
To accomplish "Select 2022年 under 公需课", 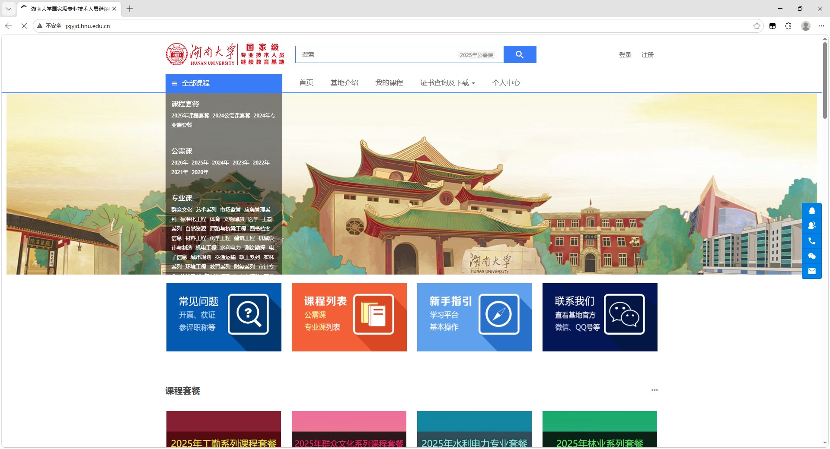I will [x=261, y=163].
